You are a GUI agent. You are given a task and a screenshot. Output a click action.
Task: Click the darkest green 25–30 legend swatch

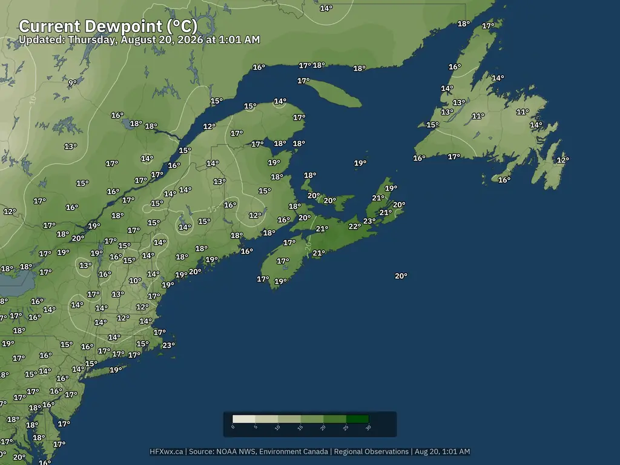pyautogui.click(x=357, y=419)
